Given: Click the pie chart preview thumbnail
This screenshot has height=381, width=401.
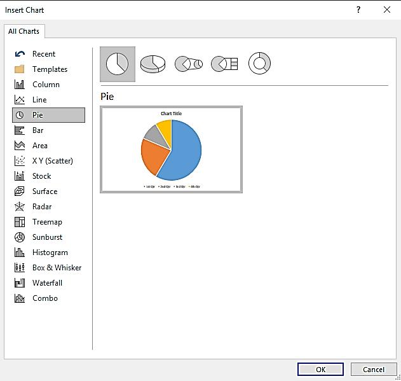Looking at the screenshot, I should coord(171,149).
